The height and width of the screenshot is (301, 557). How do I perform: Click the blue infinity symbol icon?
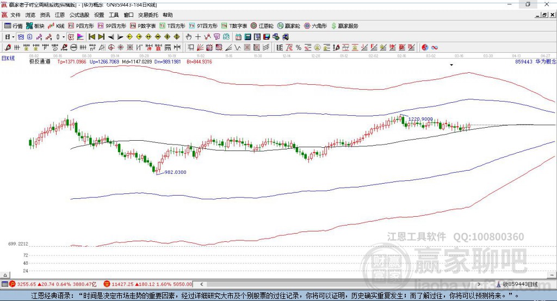435,48
